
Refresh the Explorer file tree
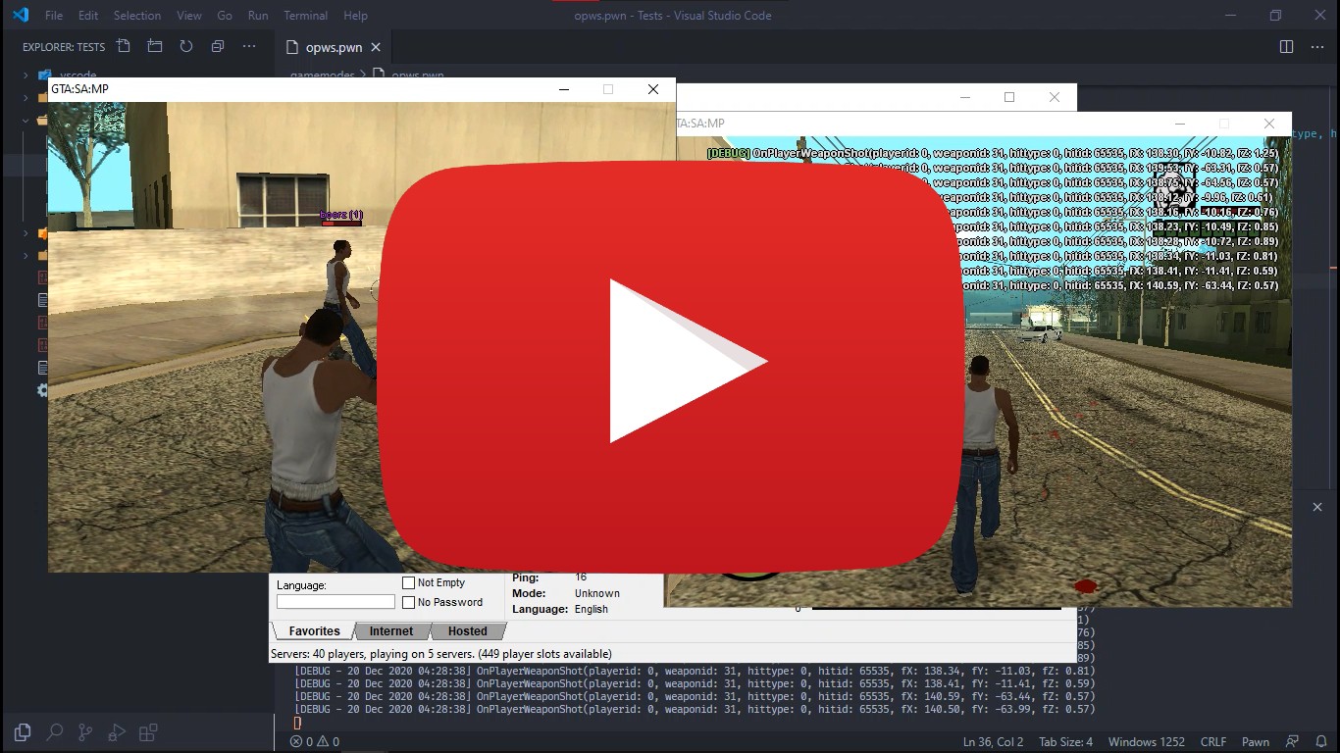186,46
